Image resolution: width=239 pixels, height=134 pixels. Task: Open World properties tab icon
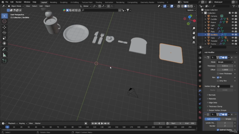[x=200, y=75]
